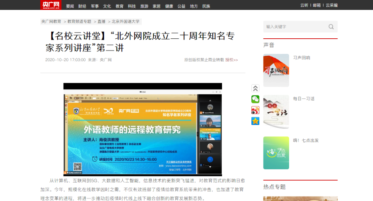
Task: Open the 习声回响 thumbnail image
Action: point(276,70)
